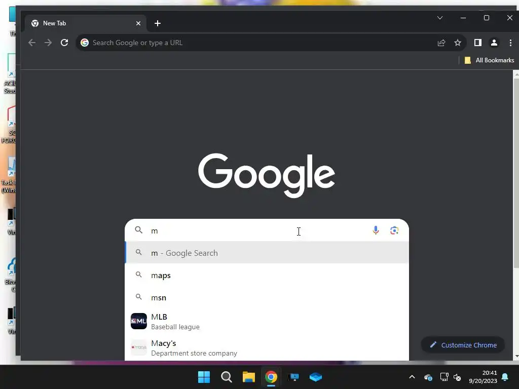Select the Macy's Department store suggestion
519x389 pixels.
[x=267, y=347]
